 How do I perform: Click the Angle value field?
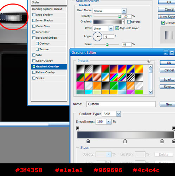point(109,37)
